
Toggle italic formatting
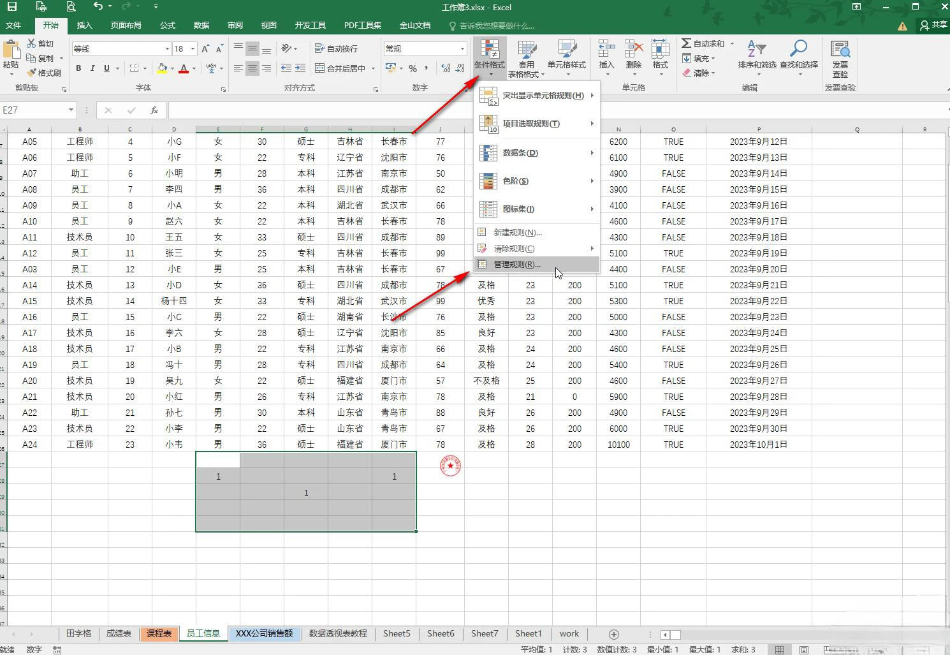click(92, 68)
